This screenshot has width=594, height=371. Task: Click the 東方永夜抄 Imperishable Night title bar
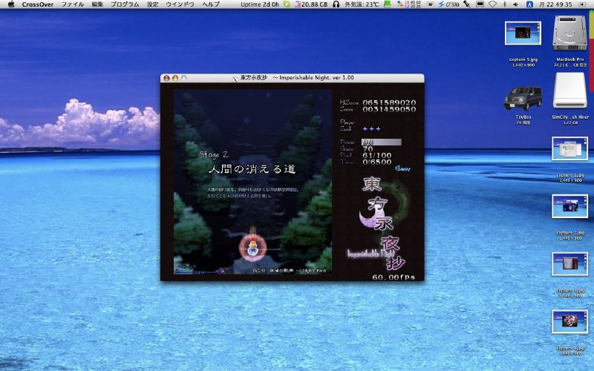coord(292,78)
